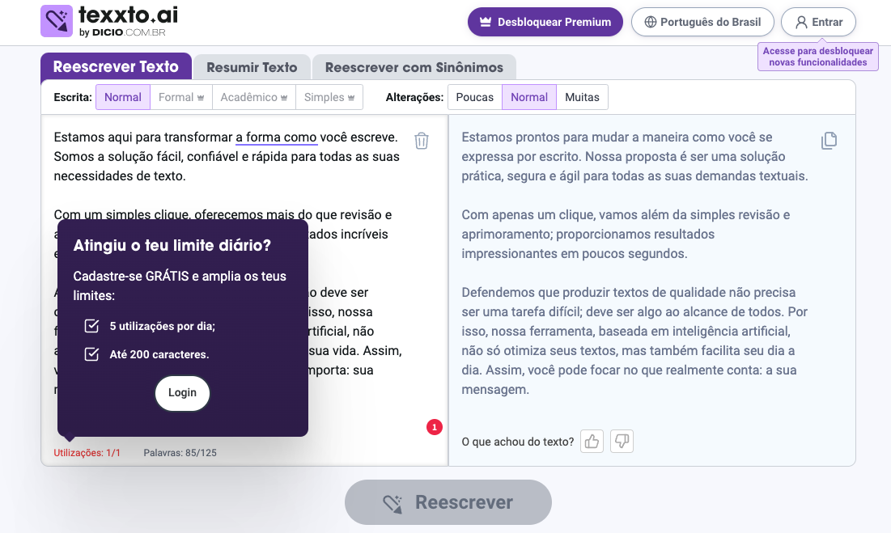The image size is (891, 533).
Task: Set alterations level to Muitas
Action: (x=582, y=97)
